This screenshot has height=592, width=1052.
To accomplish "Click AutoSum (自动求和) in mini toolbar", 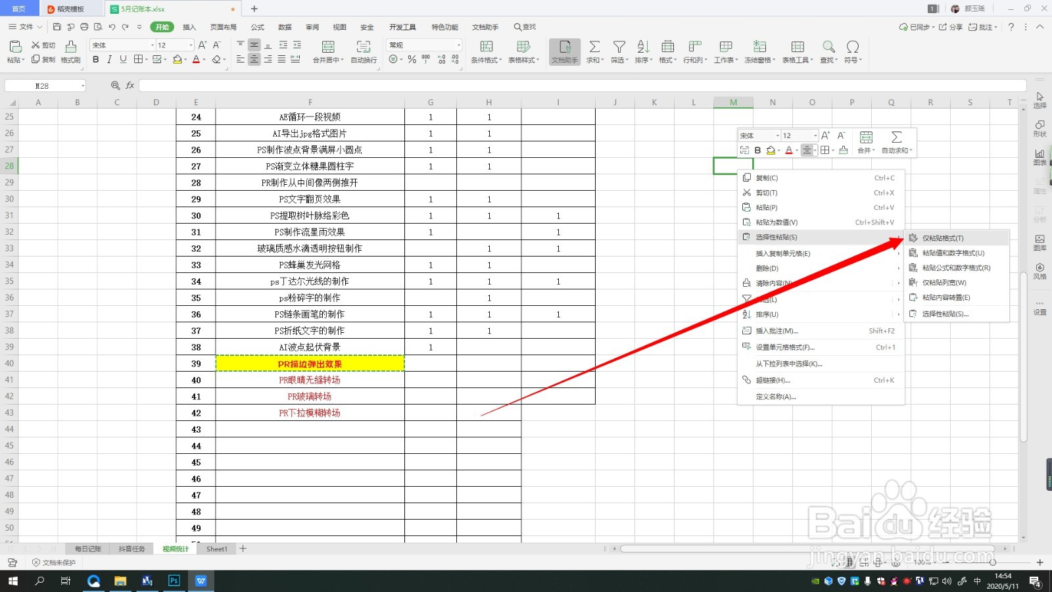I will 896,142.
